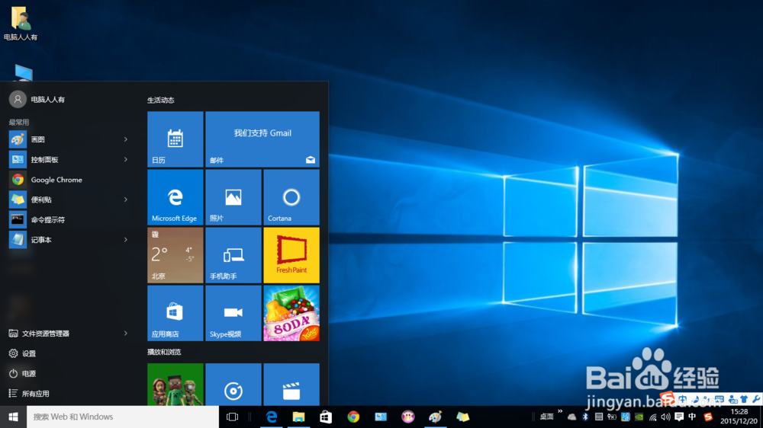Click the Sogou input tray icon
The width and height of the screenshot is (763, 428).
(x=708, y=417)
